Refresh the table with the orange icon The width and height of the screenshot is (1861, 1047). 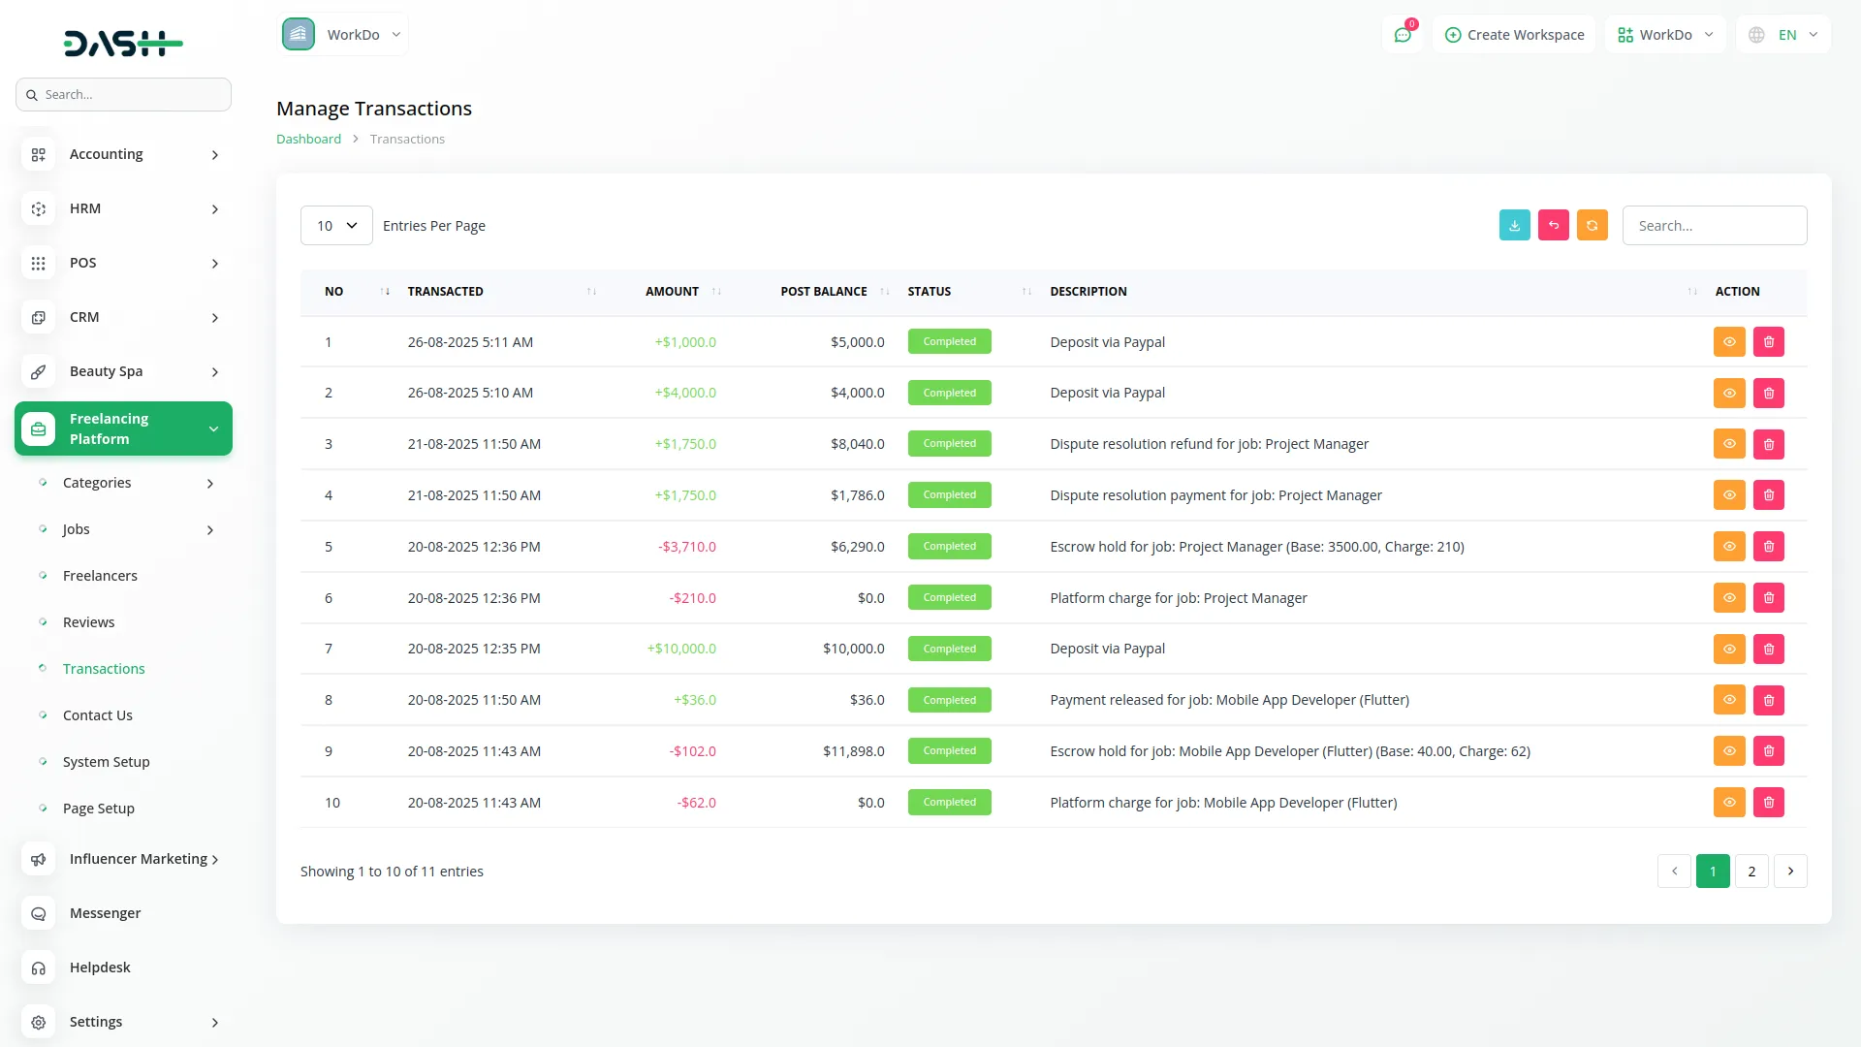tap(1592, 225)
